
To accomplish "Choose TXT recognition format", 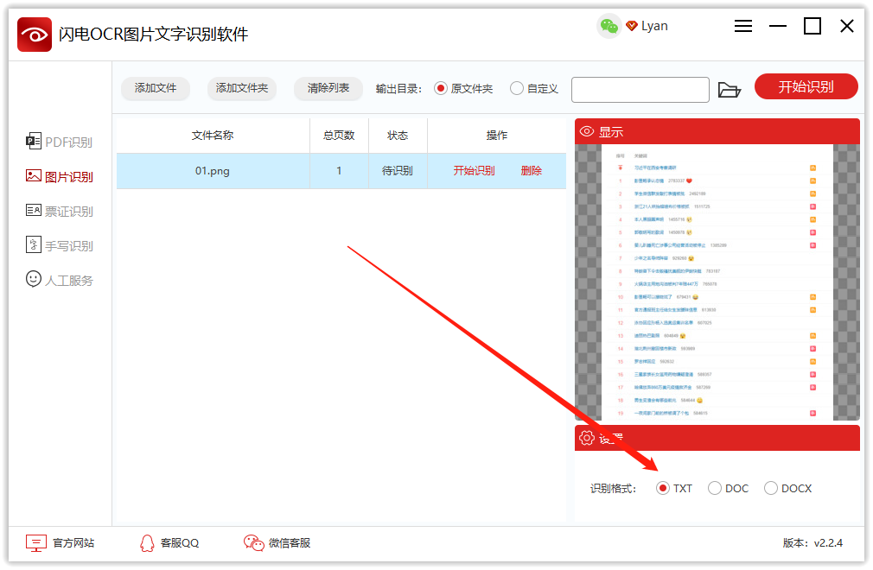I will [x=663, y=488].
